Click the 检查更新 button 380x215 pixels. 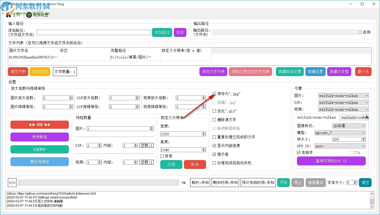pos(39,149)
